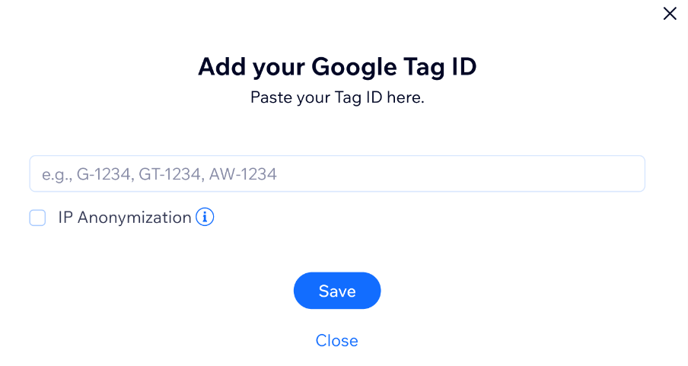
Task: Hit the blue Save button
Action: coord(337,291)
